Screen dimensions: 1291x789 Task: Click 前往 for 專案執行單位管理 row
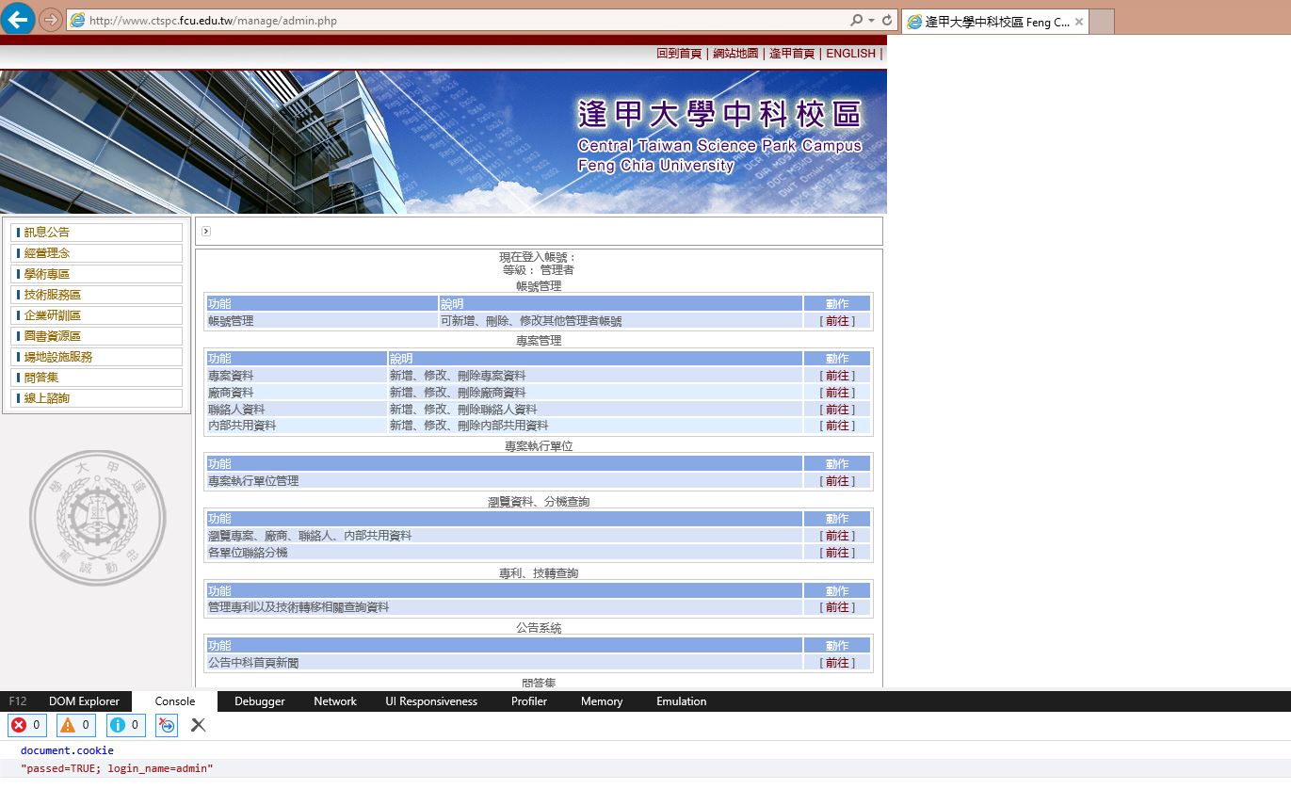click(x=837, y=481)
